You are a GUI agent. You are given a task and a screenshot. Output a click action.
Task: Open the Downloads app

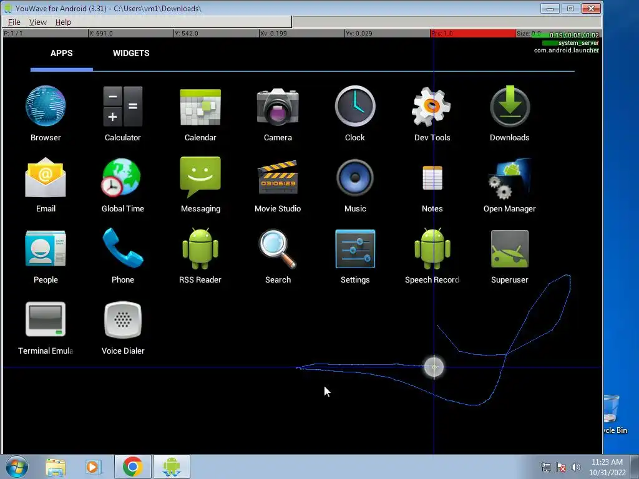pyautogui.click(x=509, y=114)
